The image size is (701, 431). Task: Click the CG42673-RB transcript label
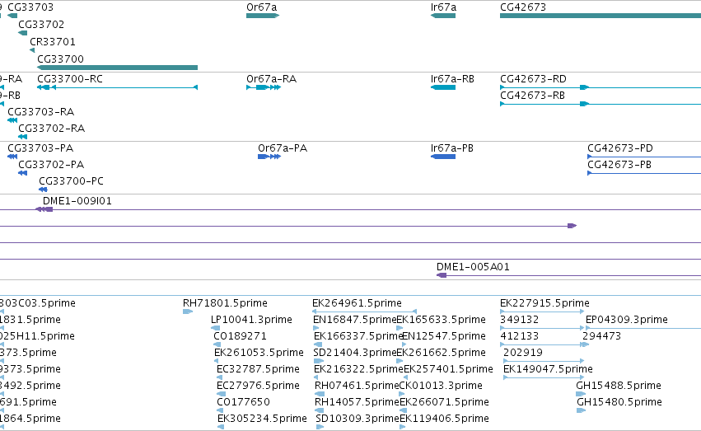tap(532, 96)
